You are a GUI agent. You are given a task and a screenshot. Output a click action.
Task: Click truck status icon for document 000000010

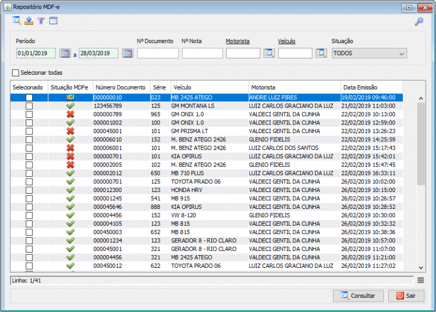[70, 98]
